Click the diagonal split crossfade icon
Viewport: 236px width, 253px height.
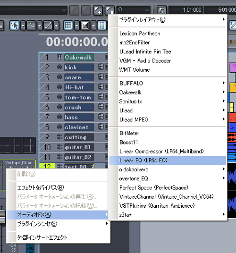[85, 25]
